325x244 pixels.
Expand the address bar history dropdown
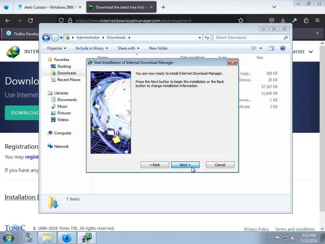200,37
